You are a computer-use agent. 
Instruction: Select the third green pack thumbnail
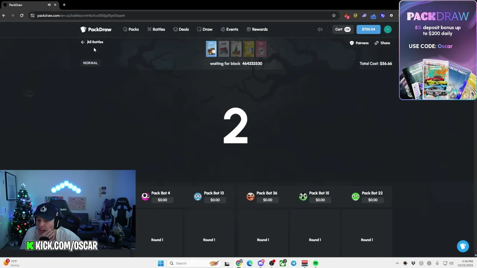click(236, 49)
